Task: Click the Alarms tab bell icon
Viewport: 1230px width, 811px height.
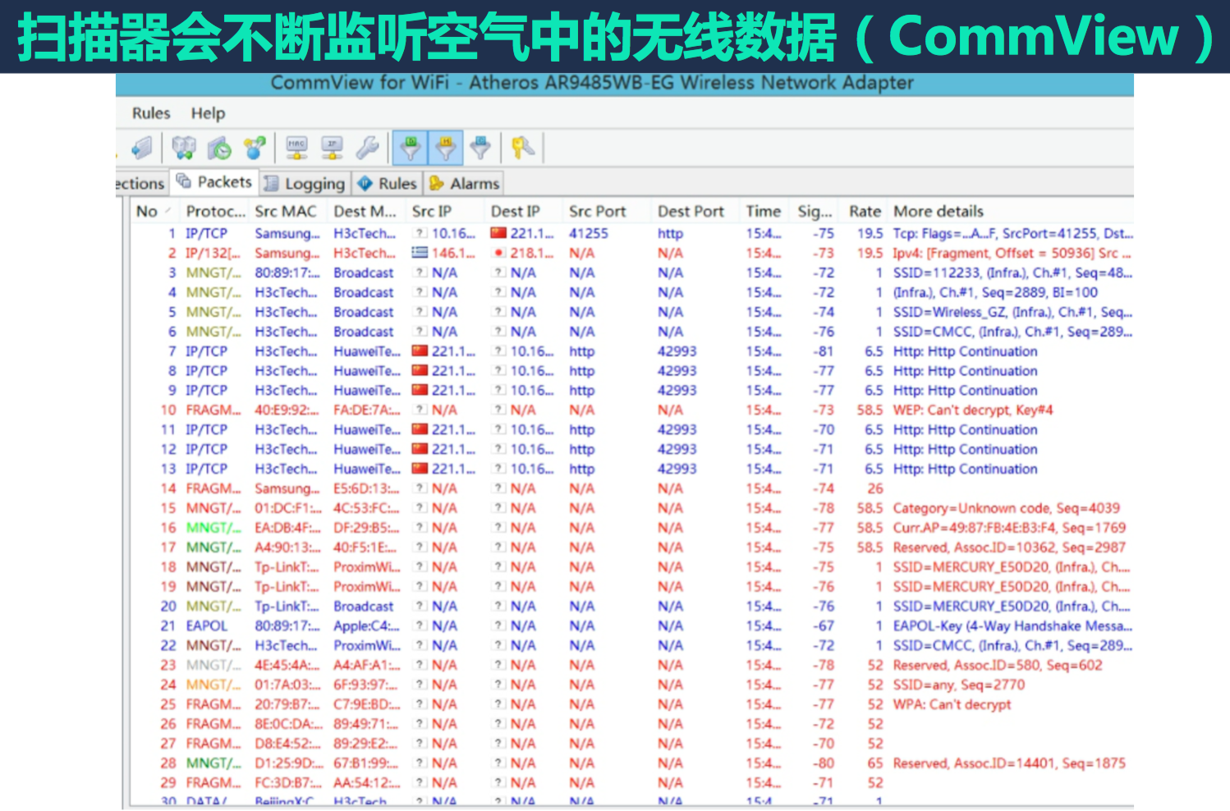Action: [x=437, y=183]
